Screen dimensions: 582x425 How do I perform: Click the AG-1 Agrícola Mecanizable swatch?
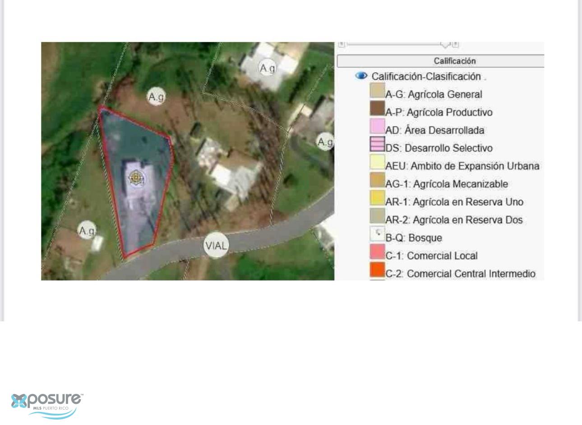coord(377,180)
